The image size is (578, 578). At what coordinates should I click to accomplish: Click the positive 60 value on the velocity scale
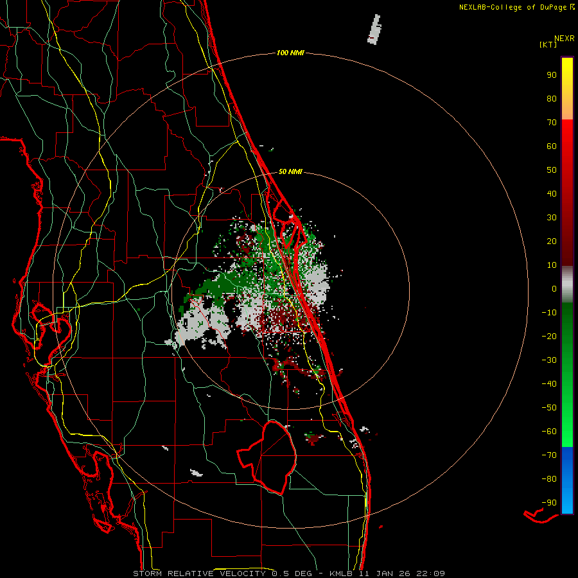[552, 146]
